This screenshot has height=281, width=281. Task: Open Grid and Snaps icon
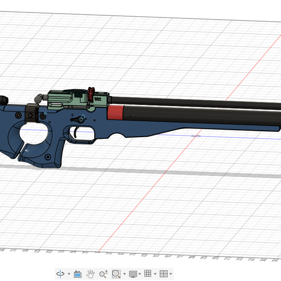(x=148, y=273)
